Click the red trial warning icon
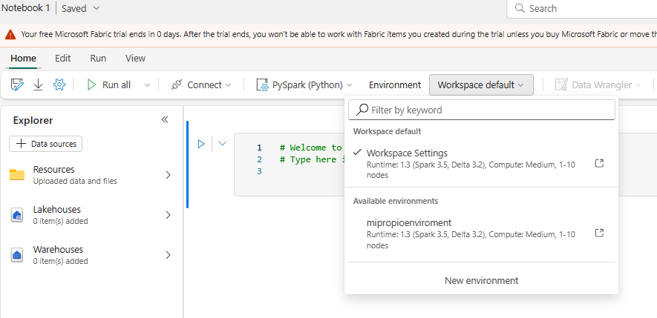Screen dimensions: 657x318 click(x=11, y=35)
